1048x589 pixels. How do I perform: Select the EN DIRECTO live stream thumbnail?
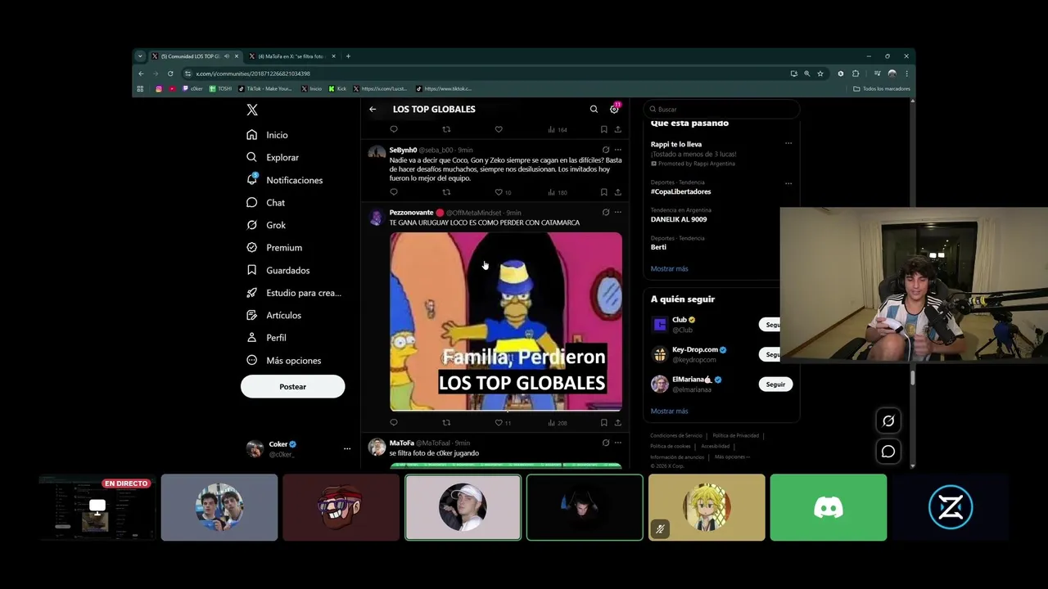[x=97, y=507]
